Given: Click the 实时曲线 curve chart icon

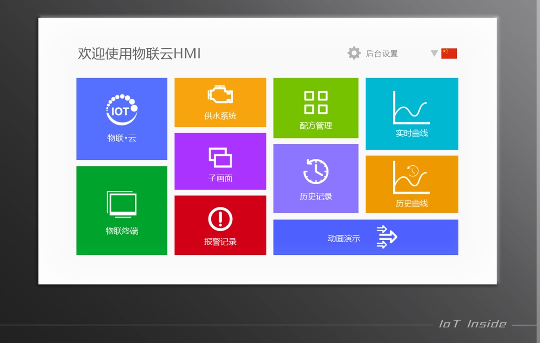Looking at the screenshot, I should 411,108.
